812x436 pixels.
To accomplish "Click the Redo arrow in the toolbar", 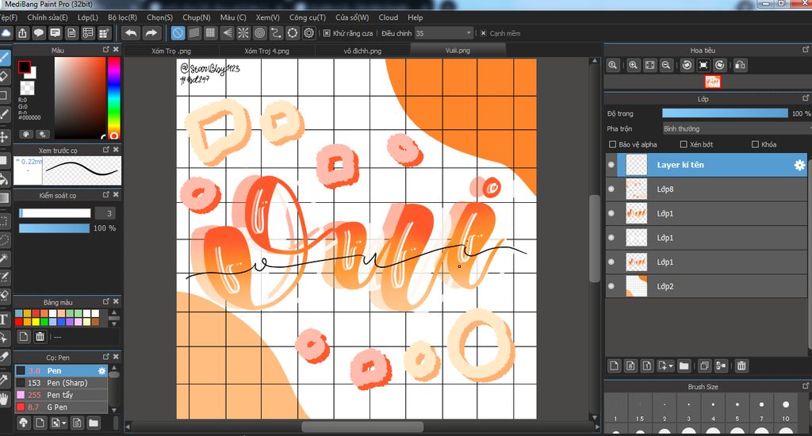I will 151,33.
